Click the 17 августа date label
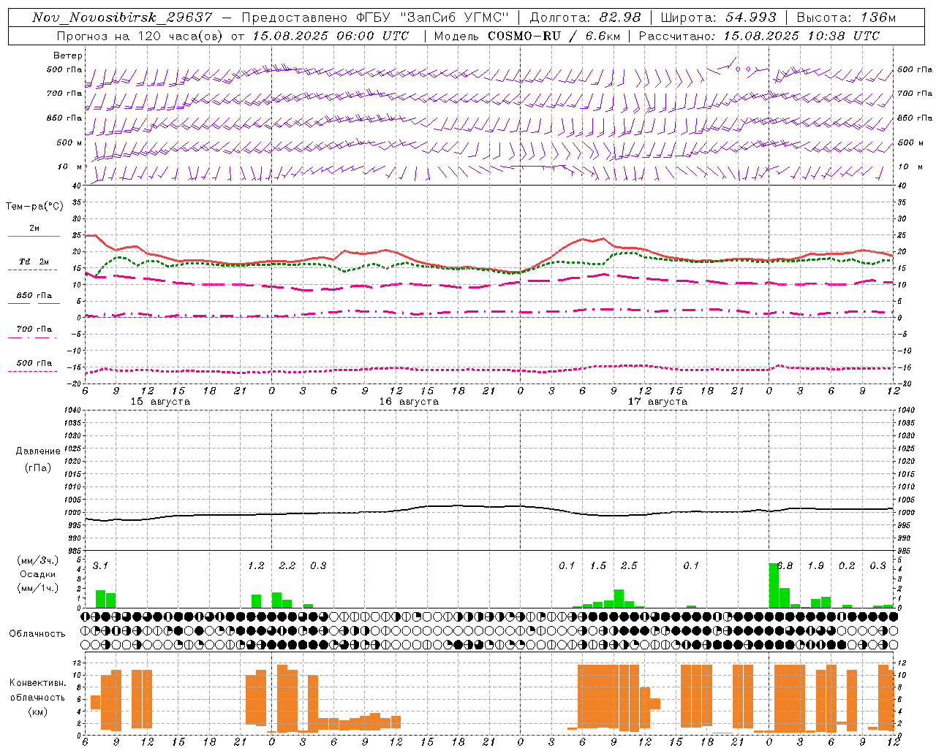Screen dimensions: 936x748 point(657,402)
